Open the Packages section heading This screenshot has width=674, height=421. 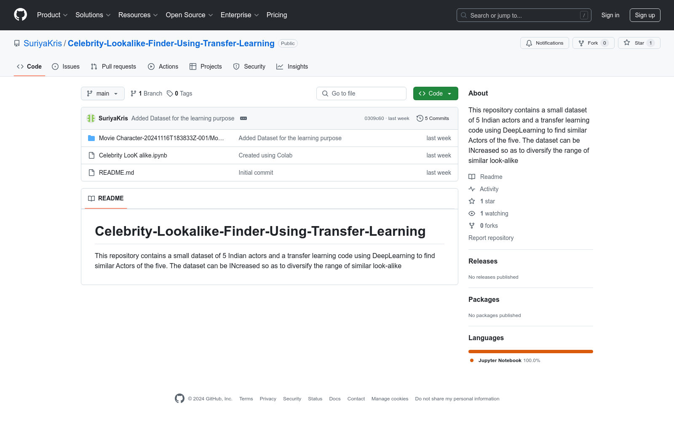click(484, 299)
